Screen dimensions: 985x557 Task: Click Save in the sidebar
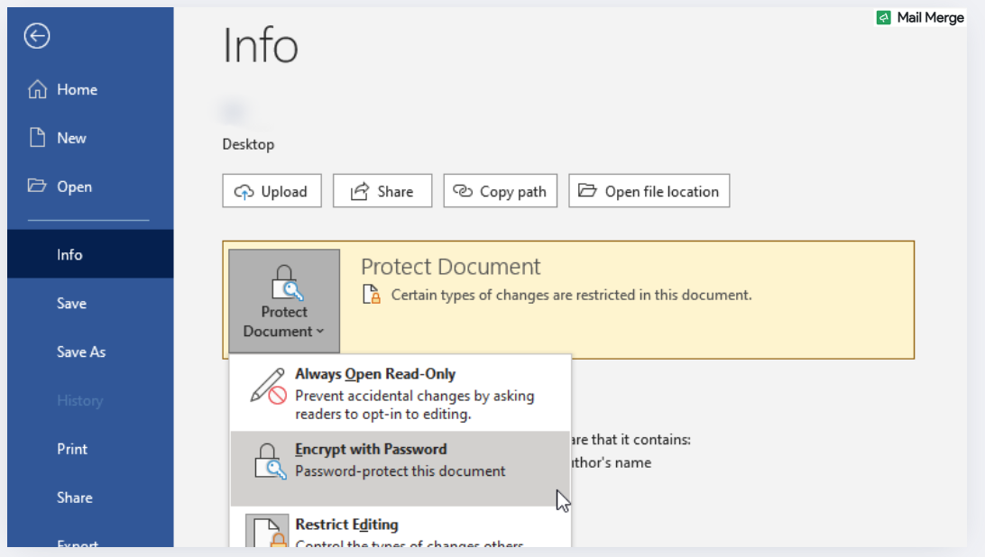90,304
